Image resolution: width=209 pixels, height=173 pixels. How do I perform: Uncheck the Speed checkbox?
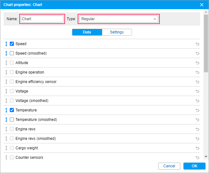tap(12, 44)
